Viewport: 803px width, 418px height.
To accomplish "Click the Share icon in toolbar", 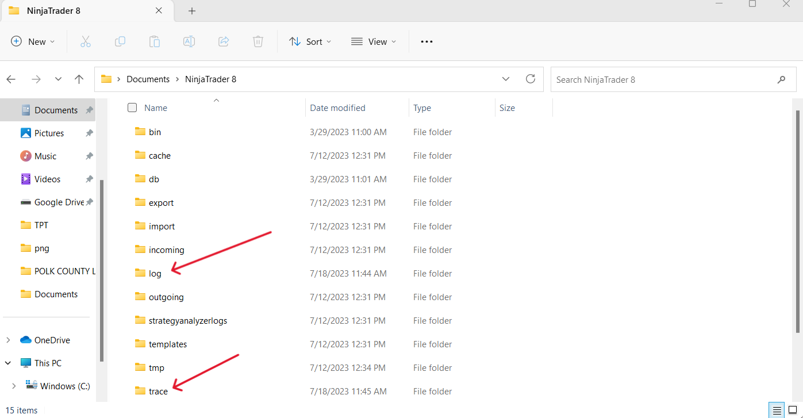I will pyautogui.click(x=224, y=41).
